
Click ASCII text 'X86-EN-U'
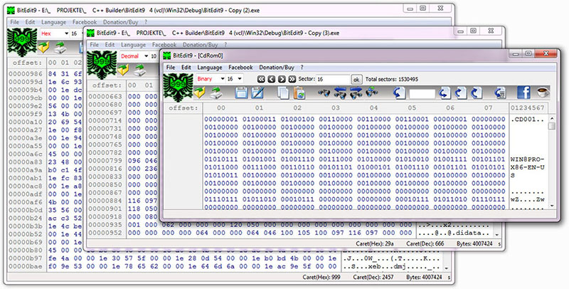pos(528,167)
